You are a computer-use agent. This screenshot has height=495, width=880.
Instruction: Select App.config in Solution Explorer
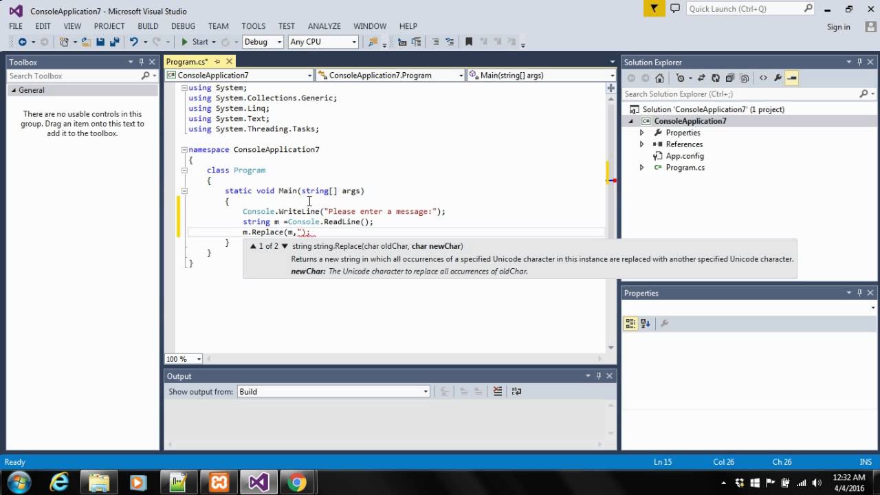[685, 156]
